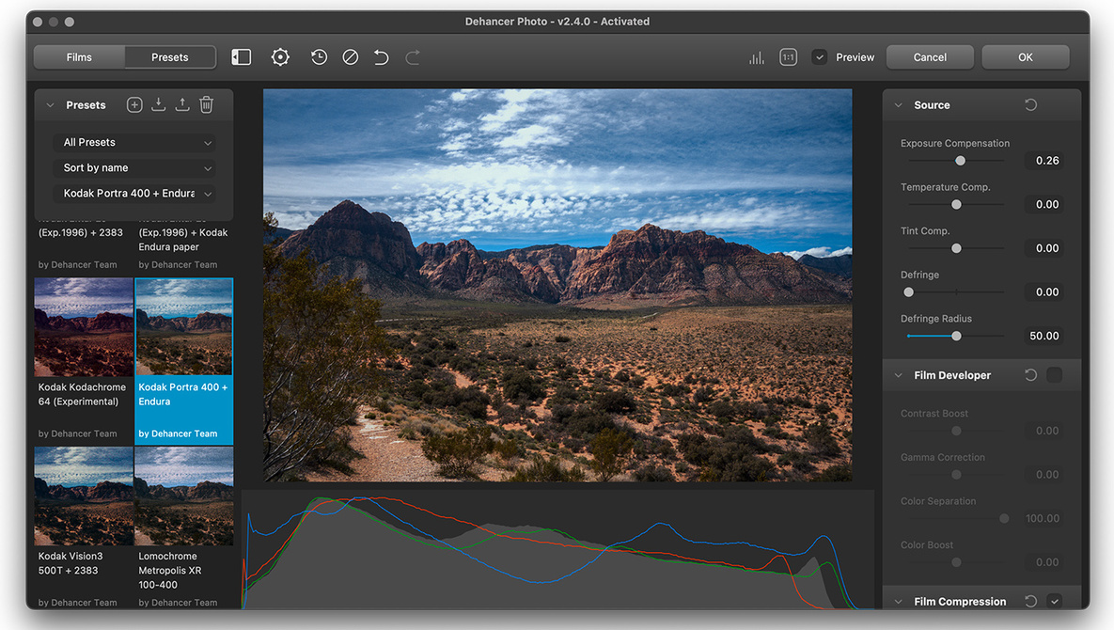Click the 'Lomochrome Metropolis XR 100-400' preset name
The width and height of the screenshot is (1114, 630).
pyautogui.click(x=170, y=571)
